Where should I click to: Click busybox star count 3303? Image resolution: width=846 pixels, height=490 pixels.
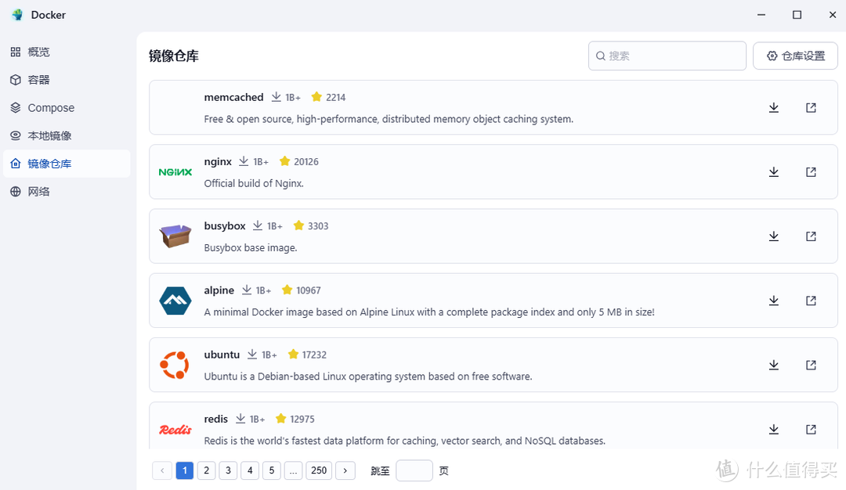point(318,226)
